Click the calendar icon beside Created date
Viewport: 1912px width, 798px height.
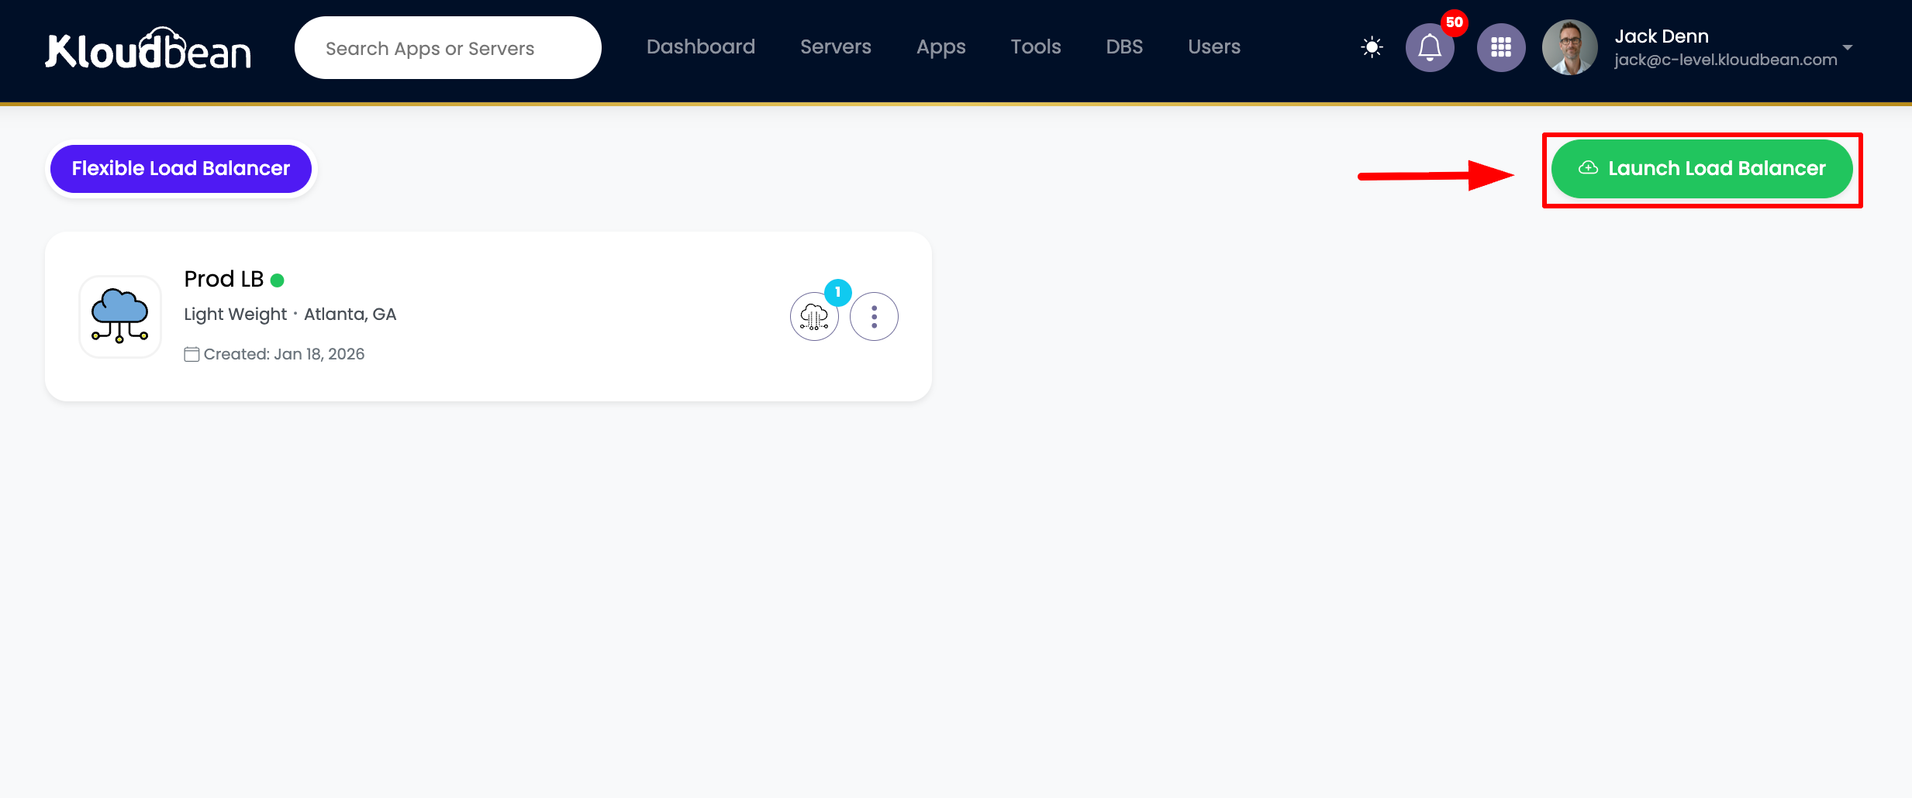click(x=192, y=354)
